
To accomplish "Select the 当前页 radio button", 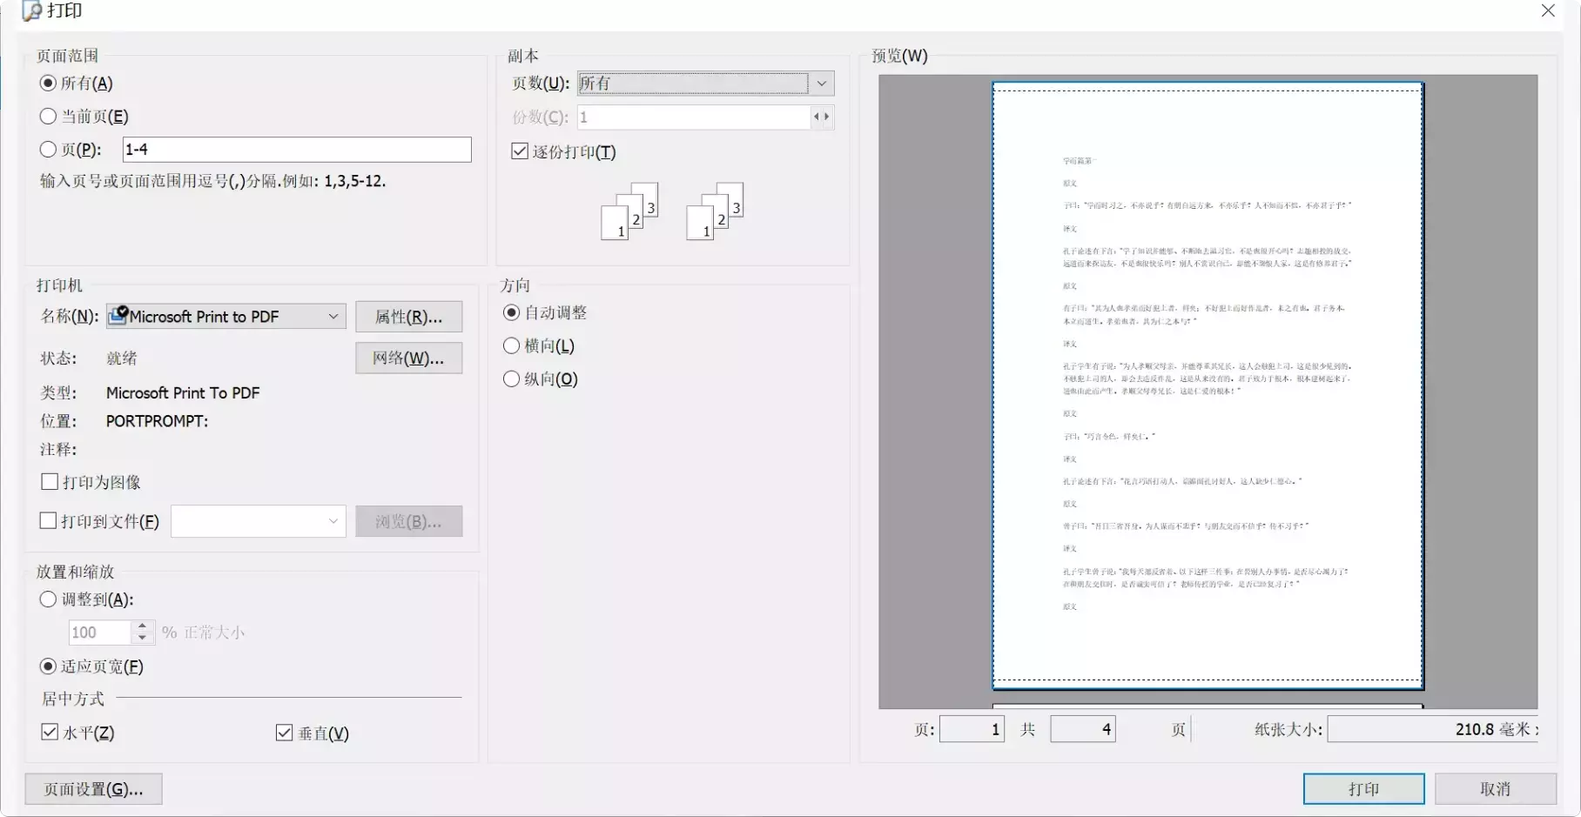I will (x=49, y=116).
